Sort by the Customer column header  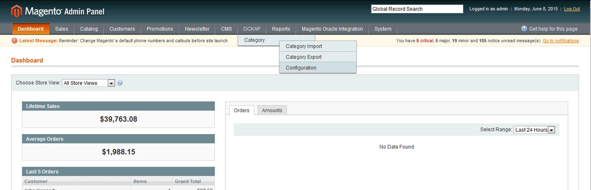(x=77, y=181)
